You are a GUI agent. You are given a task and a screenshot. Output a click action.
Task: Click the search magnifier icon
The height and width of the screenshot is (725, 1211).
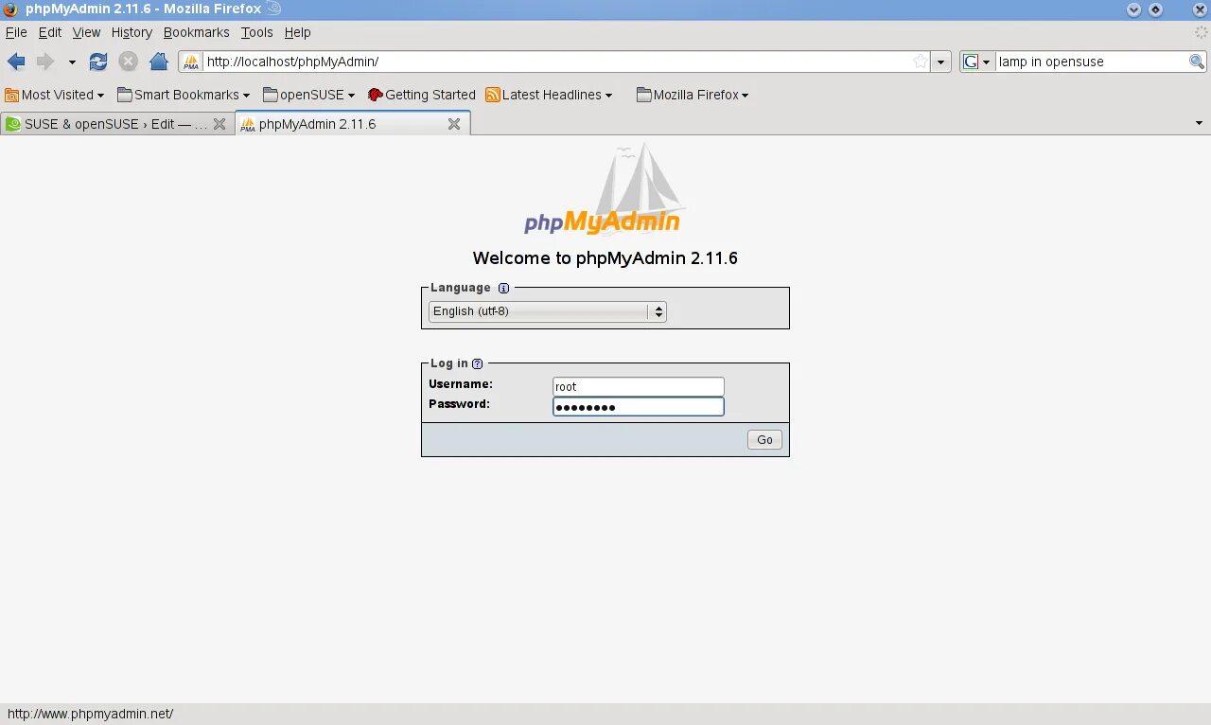(x=1197, y=62)
